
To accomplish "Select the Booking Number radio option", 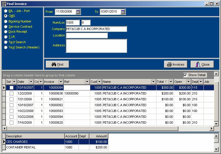I will (x=6, y=22).
